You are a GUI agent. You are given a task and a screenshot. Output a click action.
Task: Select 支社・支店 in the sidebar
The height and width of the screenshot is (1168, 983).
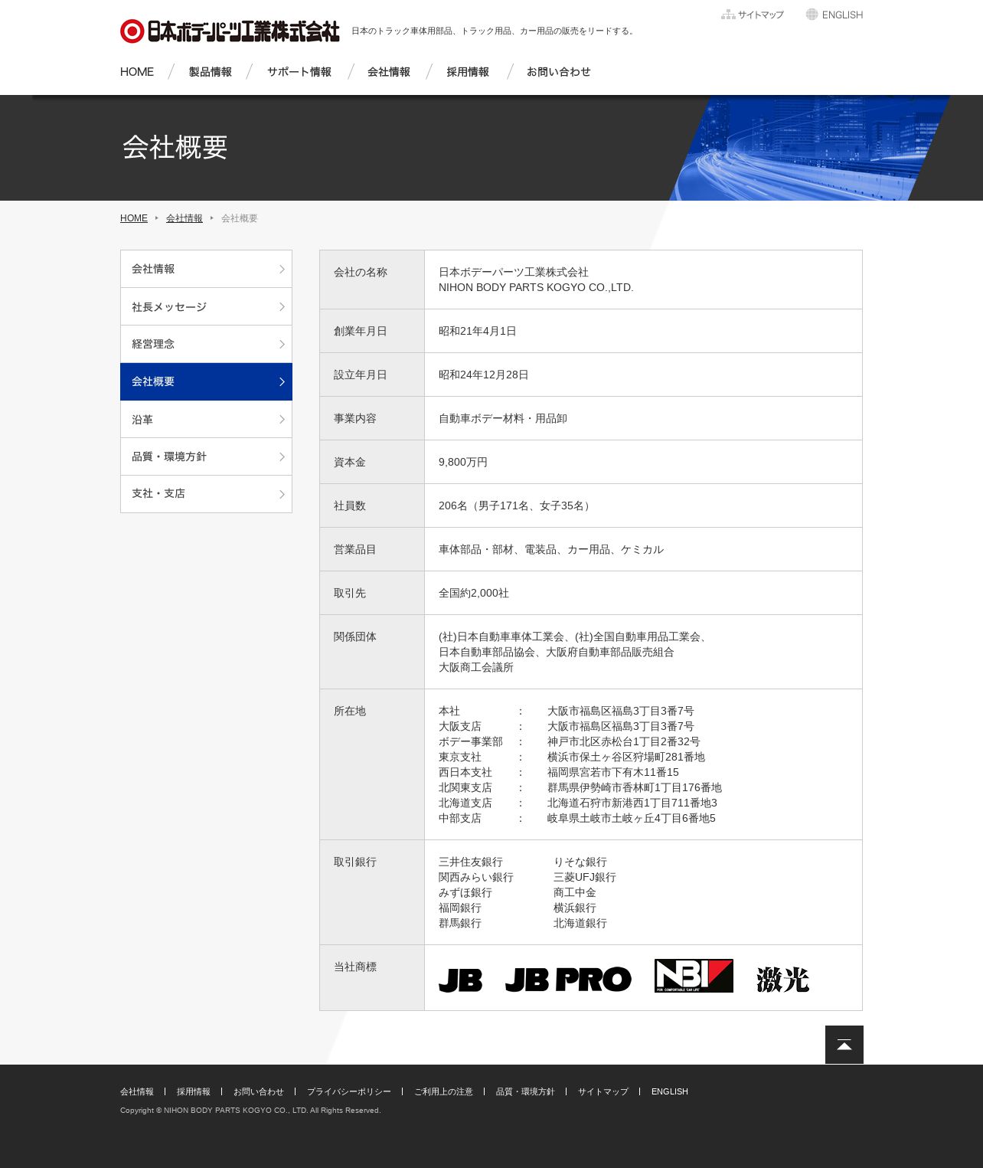(206, 494)
